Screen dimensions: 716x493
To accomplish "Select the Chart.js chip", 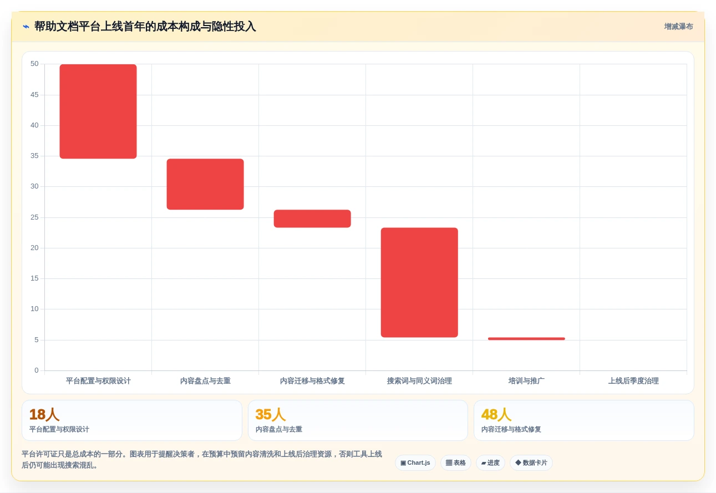I will click(x=415, y=462).
